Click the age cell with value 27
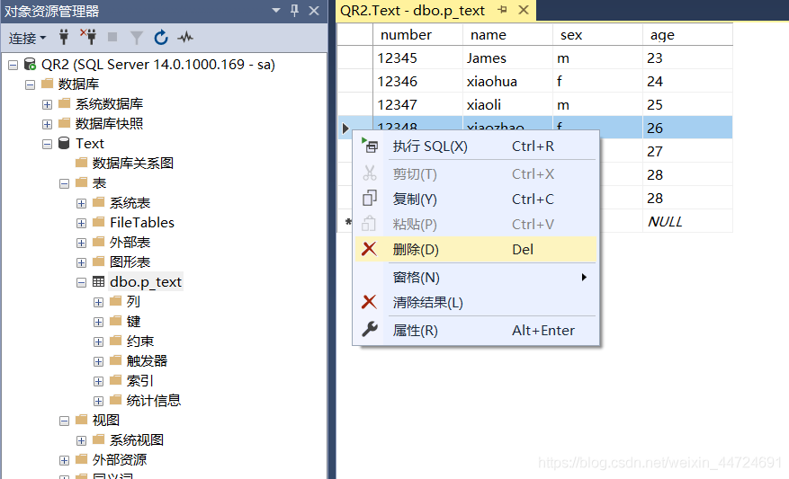Screen dimensions: 789x479 [x=687, y=151]
